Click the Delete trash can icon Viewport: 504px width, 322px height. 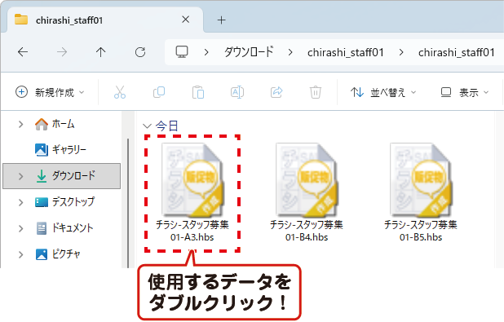click(316, 92)
